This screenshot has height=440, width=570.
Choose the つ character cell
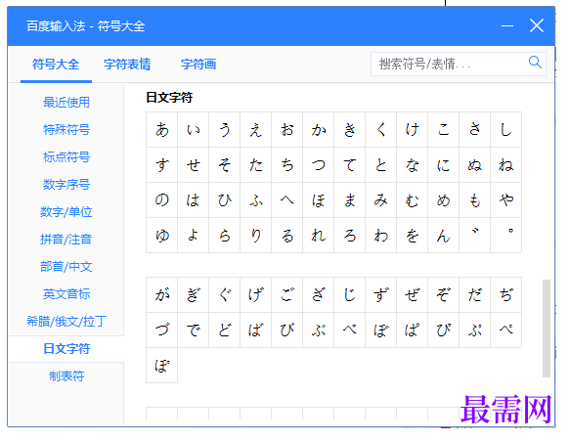[x=318, y=165]
